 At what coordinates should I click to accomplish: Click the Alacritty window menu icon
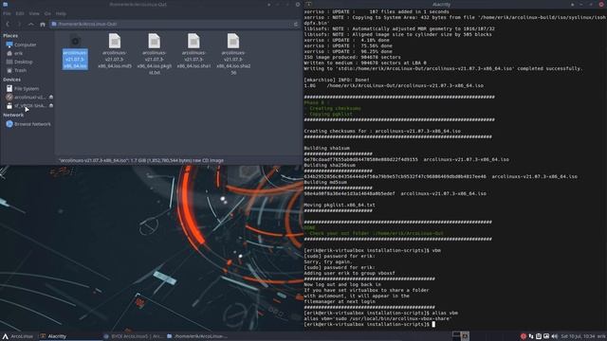point(308,4)
